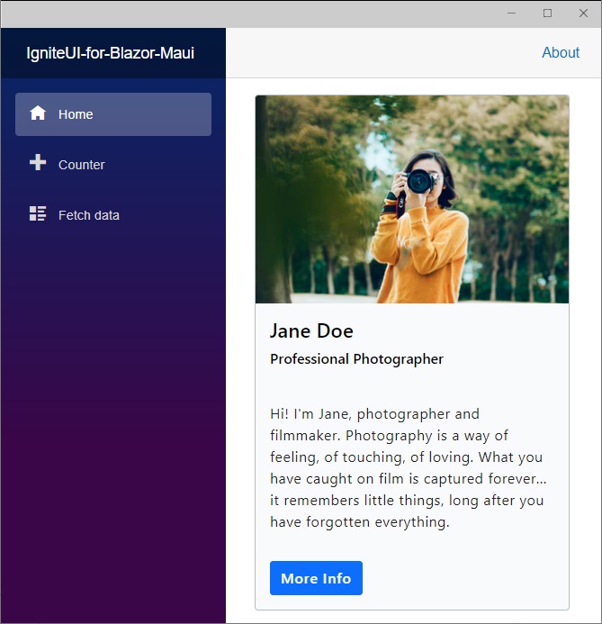Viewport: 602px width, 624px height.
Task: Open the About link
Action: (x=560, y=52)
